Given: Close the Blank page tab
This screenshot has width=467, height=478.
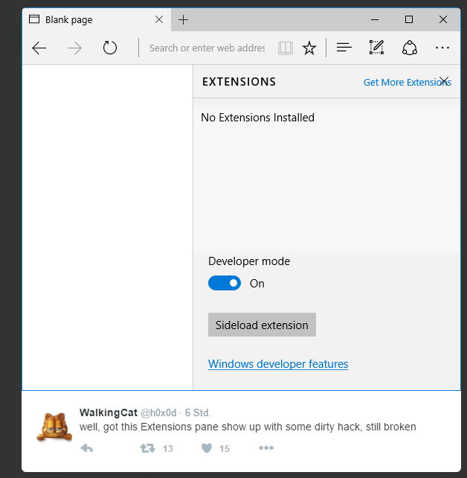Looking at the screenshot, I should [x=158, y=19].
